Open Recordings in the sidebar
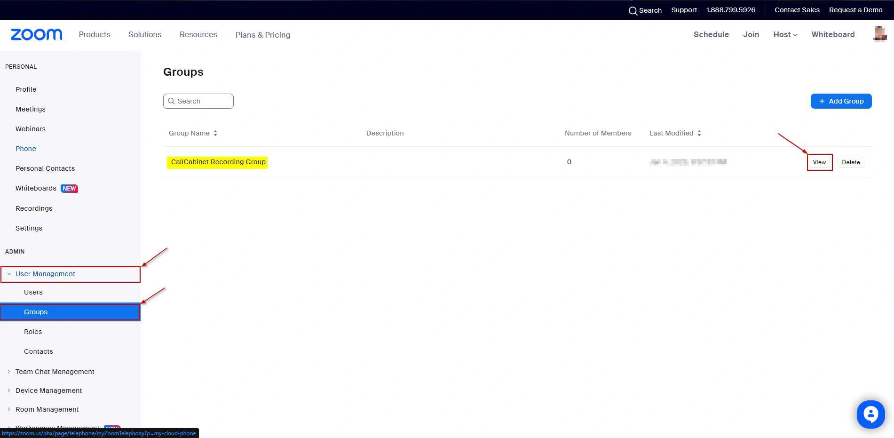Image resolution: width=894 pixels, height=438 pixels. (34, 208)
